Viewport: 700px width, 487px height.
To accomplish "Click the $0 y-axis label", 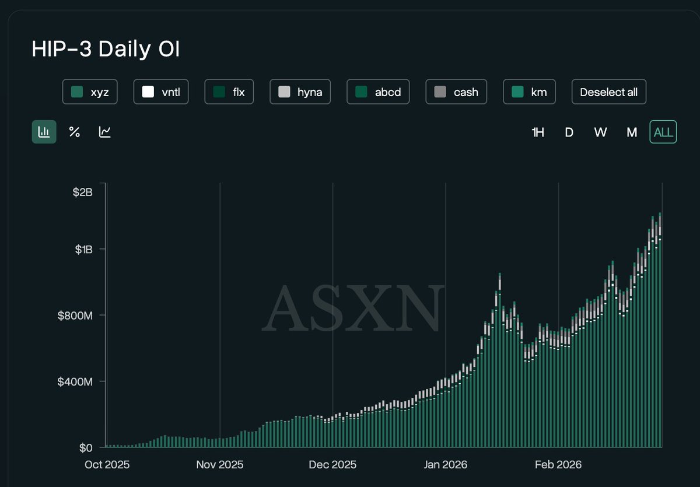I will tap(86, 448).
